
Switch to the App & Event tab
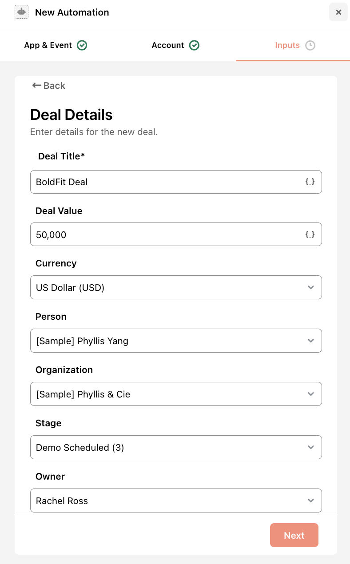pyautogui.click(x=56, y=45)
